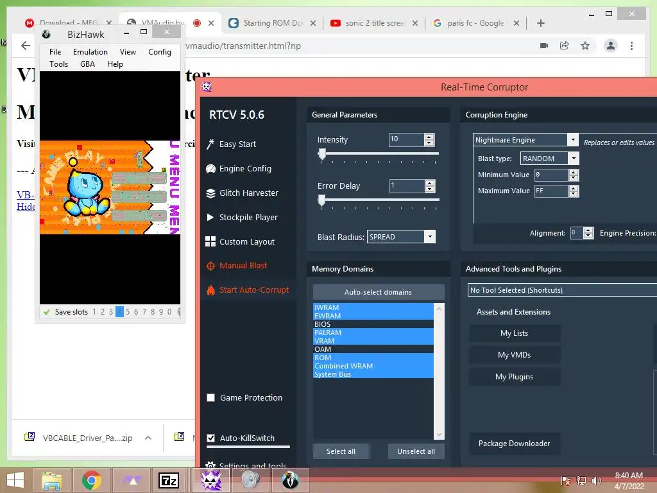
Task: Open RTCV skull taskbar icon
Action: tap(211, 480)
